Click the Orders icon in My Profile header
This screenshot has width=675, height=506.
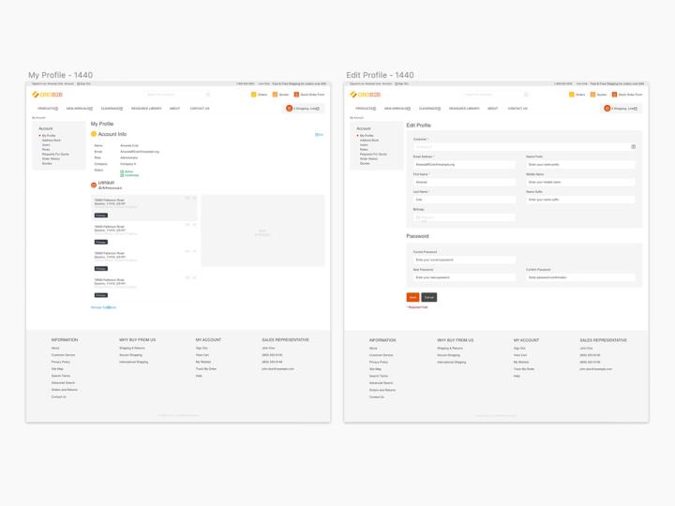pyautogui.click(x=253, y=95)
